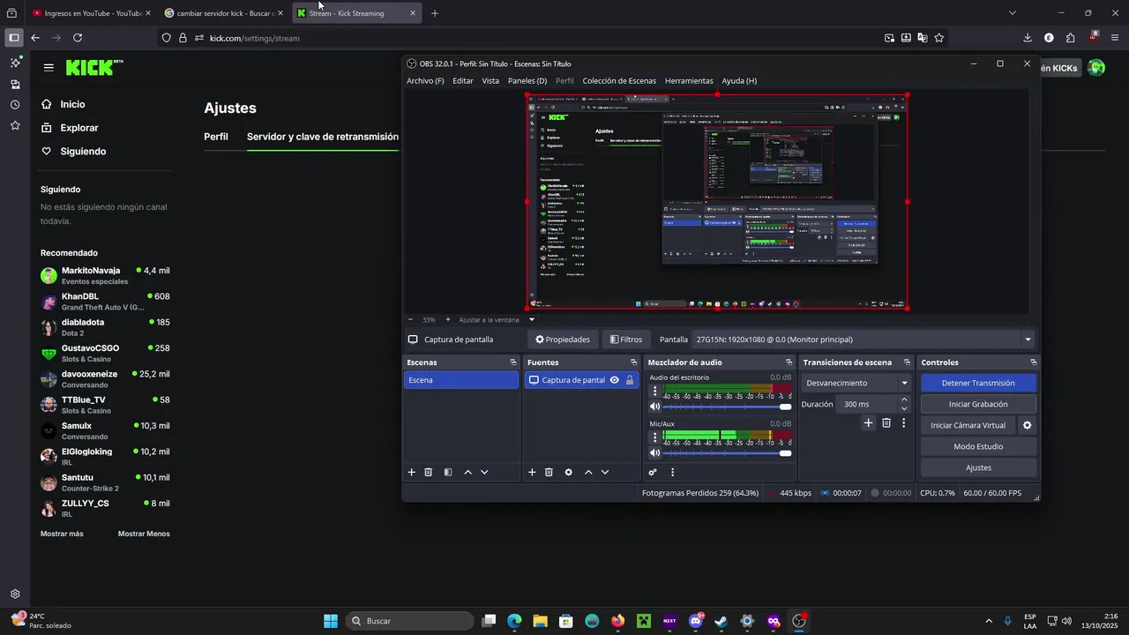Open Herramientas menu in OBS
This screenshot has height=635, width=1129.
pos(689,81)
